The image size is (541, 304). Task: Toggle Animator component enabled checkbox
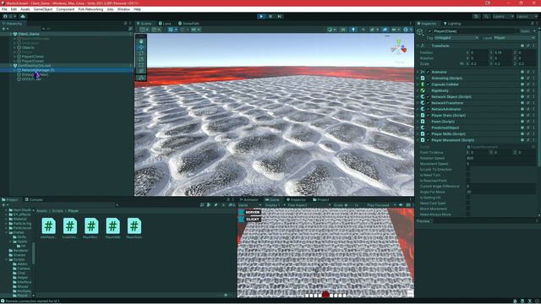tap(429, 72)
